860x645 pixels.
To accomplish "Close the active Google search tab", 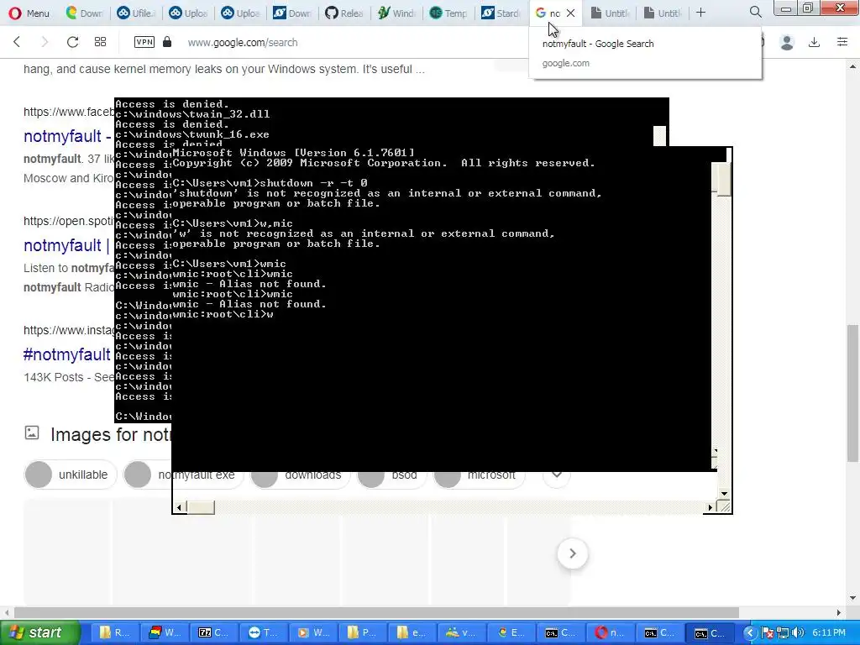I will [x=570, y=13].
